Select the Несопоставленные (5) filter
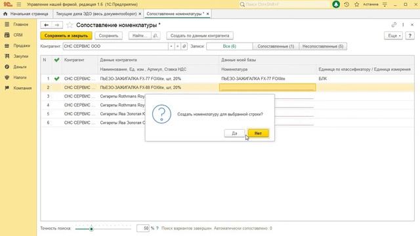This screenshot has width=420, height=236. coord(323,47)
